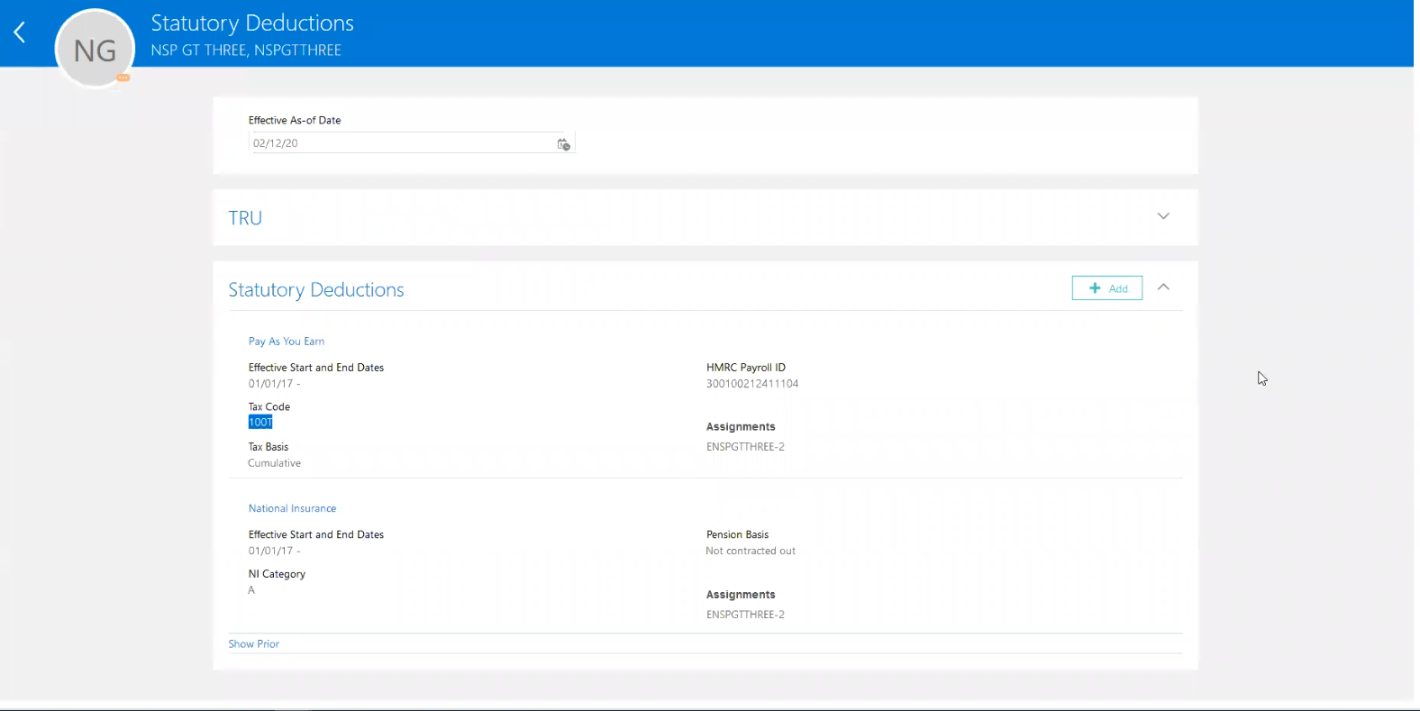
Task: Open the Pay As You Earn link
Action: coord(287,342)
